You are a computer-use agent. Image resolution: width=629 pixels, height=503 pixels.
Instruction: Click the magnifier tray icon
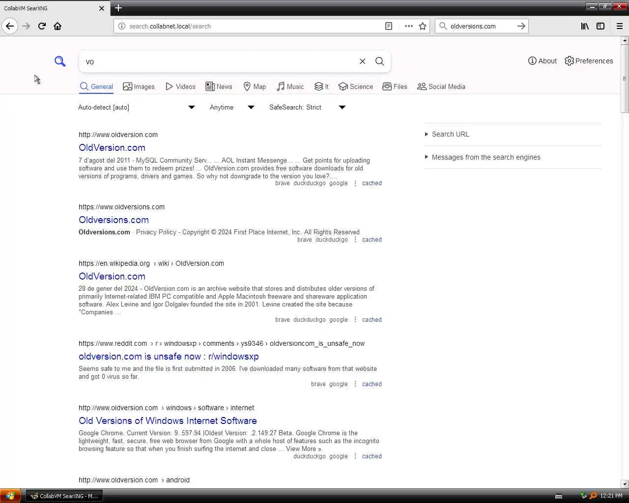coord(593,496)
